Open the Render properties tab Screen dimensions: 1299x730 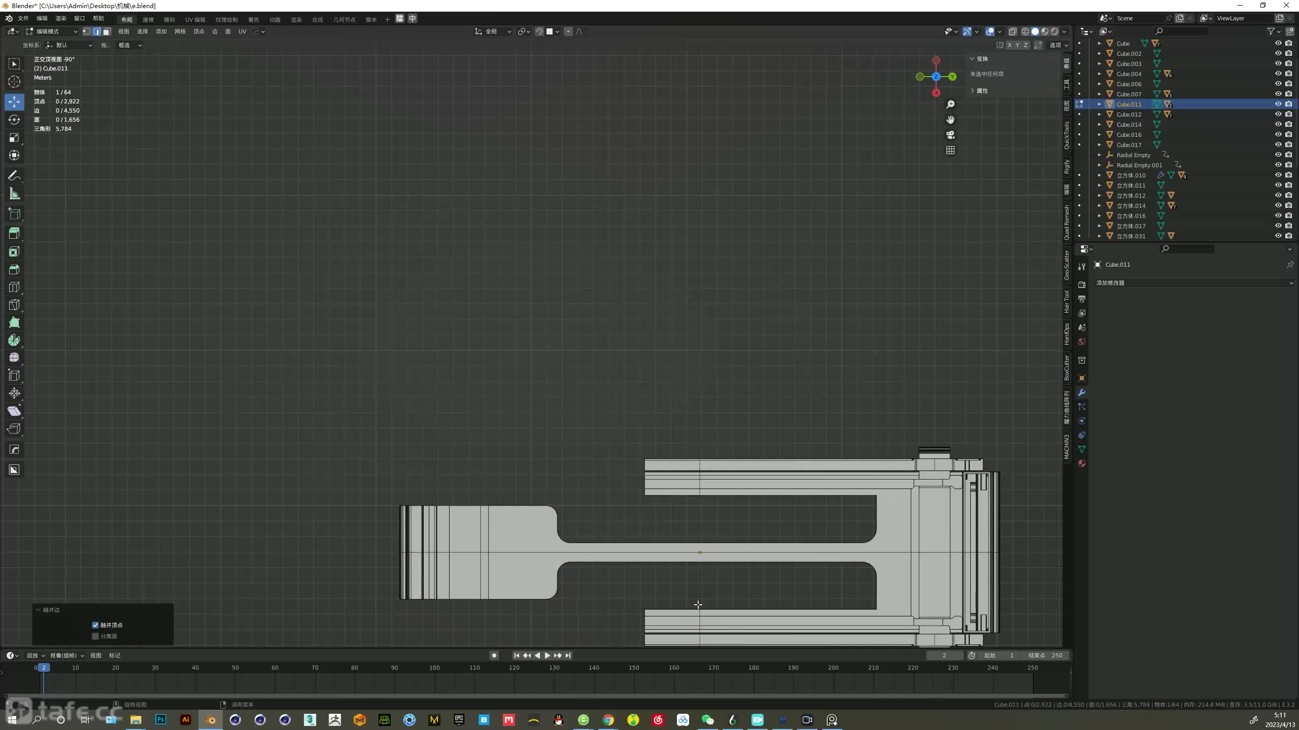[x=1082, y=285]
